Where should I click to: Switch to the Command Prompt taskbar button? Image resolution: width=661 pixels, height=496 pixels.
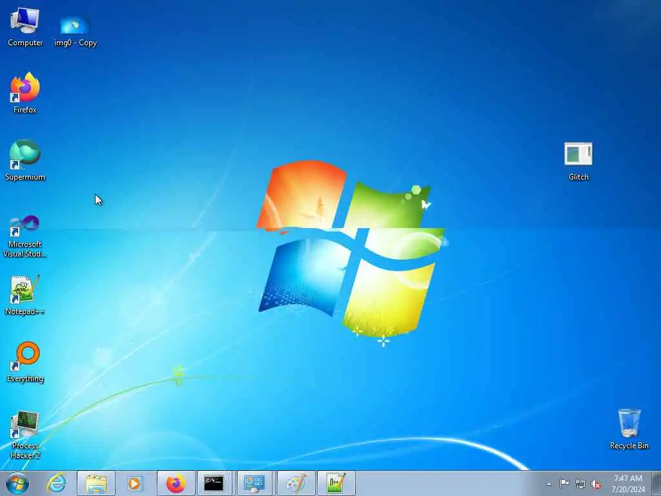pos(214,483)
